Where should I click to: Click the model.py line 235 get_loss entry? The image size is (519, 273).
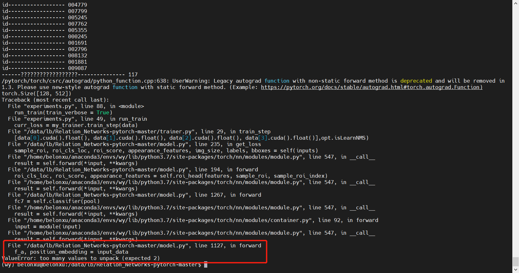134,144
